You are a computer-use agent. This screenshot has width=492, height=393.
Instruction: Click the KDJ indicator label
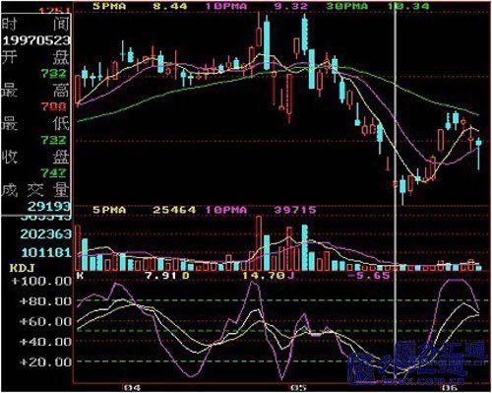[x=22, y=268]
